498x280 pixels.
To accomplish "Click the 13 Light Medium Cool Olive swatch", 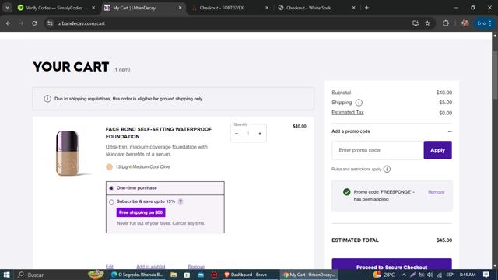I will (109, 167).
